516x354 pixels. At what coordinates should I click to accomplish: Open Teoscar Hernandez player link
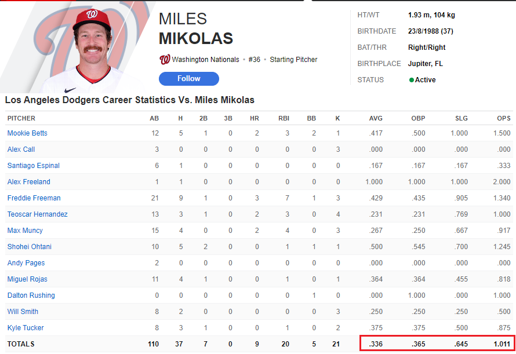(37, 214)
